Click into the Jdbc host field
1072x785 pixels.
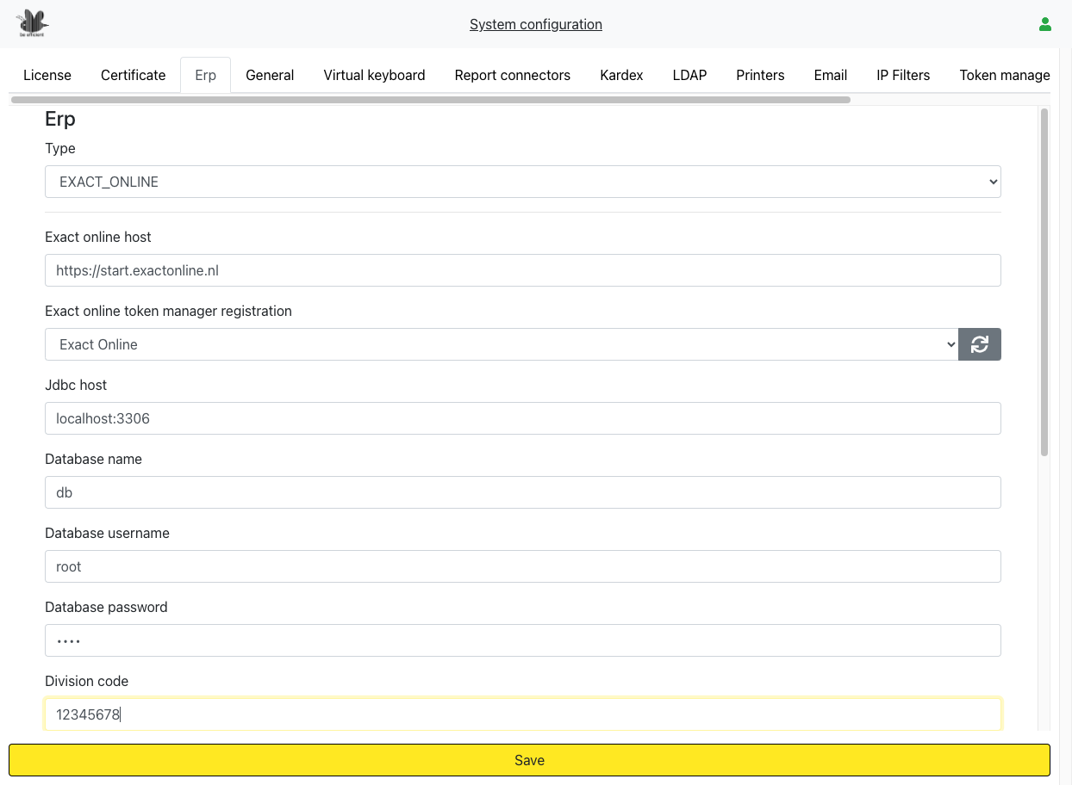click(x=522, y=418)
